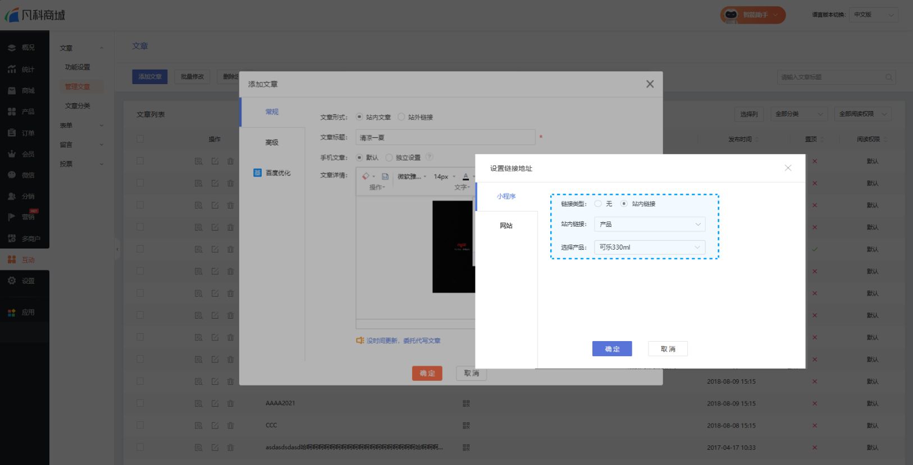This screenshot has width=913, height=465.
Task: Click the help question mark beside 独立设置
Action: click(x=430, y=157)
